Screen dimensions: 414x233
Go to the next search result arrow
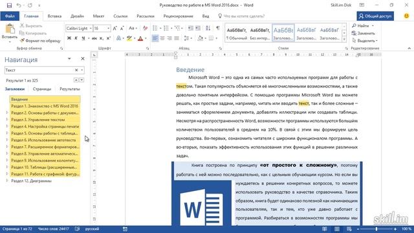point(82,80)
